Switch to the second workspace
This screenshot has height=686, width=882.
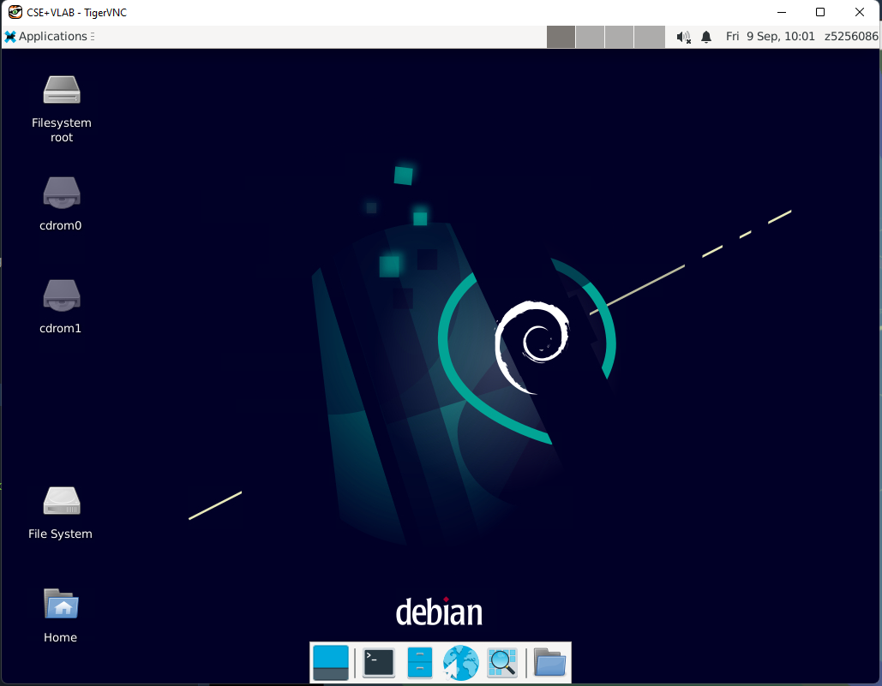(x=591, y=37)
